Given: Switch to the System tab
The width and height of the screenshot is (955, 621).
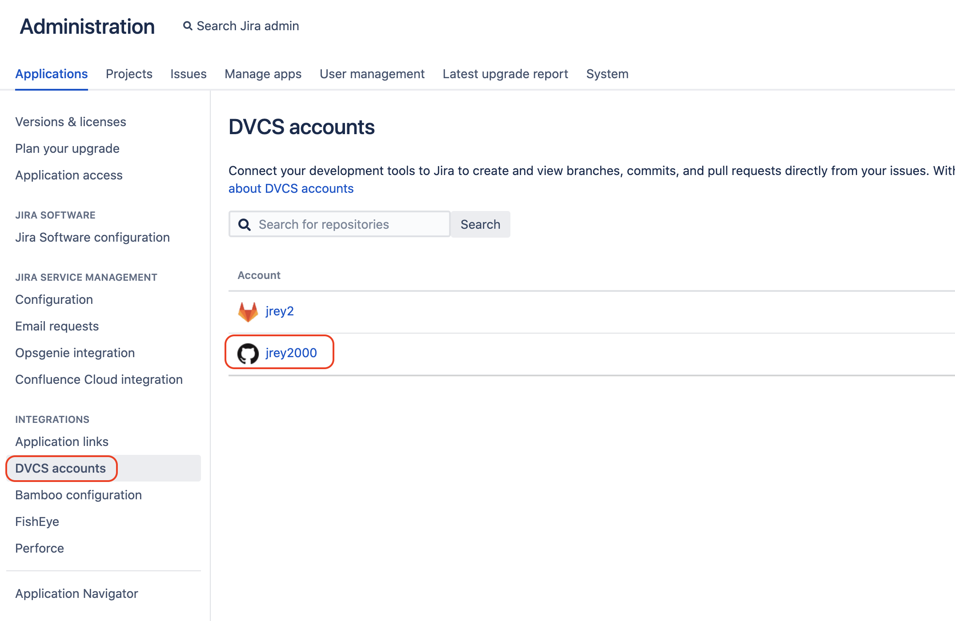Looking at the screenshot, I should (607, 74).
